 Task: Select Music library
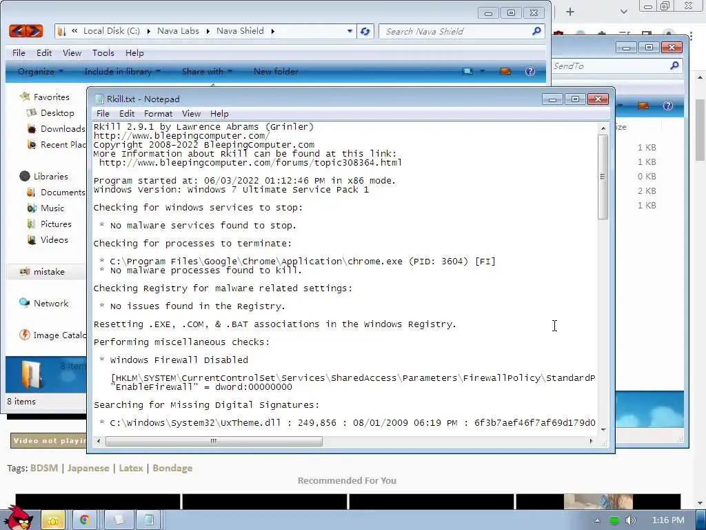click(x=52, y=208)
